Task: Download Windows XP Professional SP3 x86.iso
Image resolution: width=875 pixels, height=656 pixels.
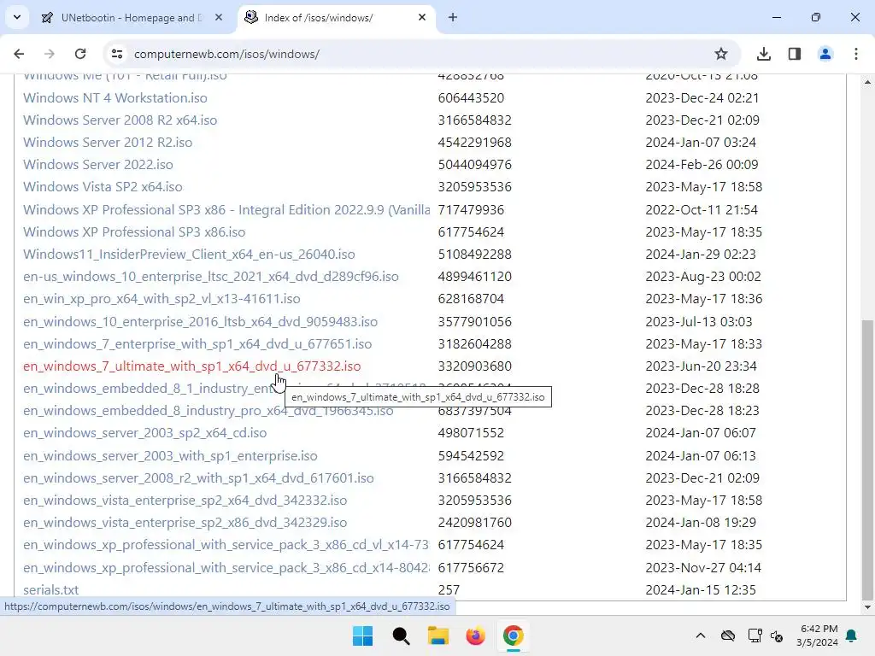Action: 134,232
